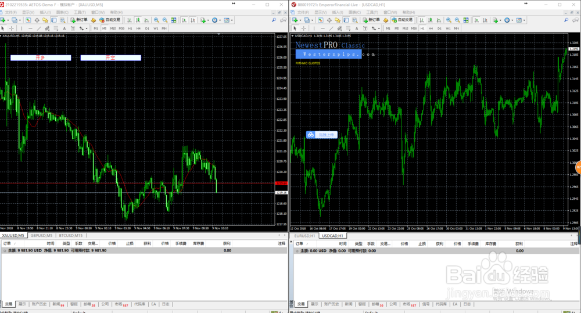The image size is (581, 313).
Task: Switch to GBPUSD,M5 chart tab
Action: pos(41,236)
